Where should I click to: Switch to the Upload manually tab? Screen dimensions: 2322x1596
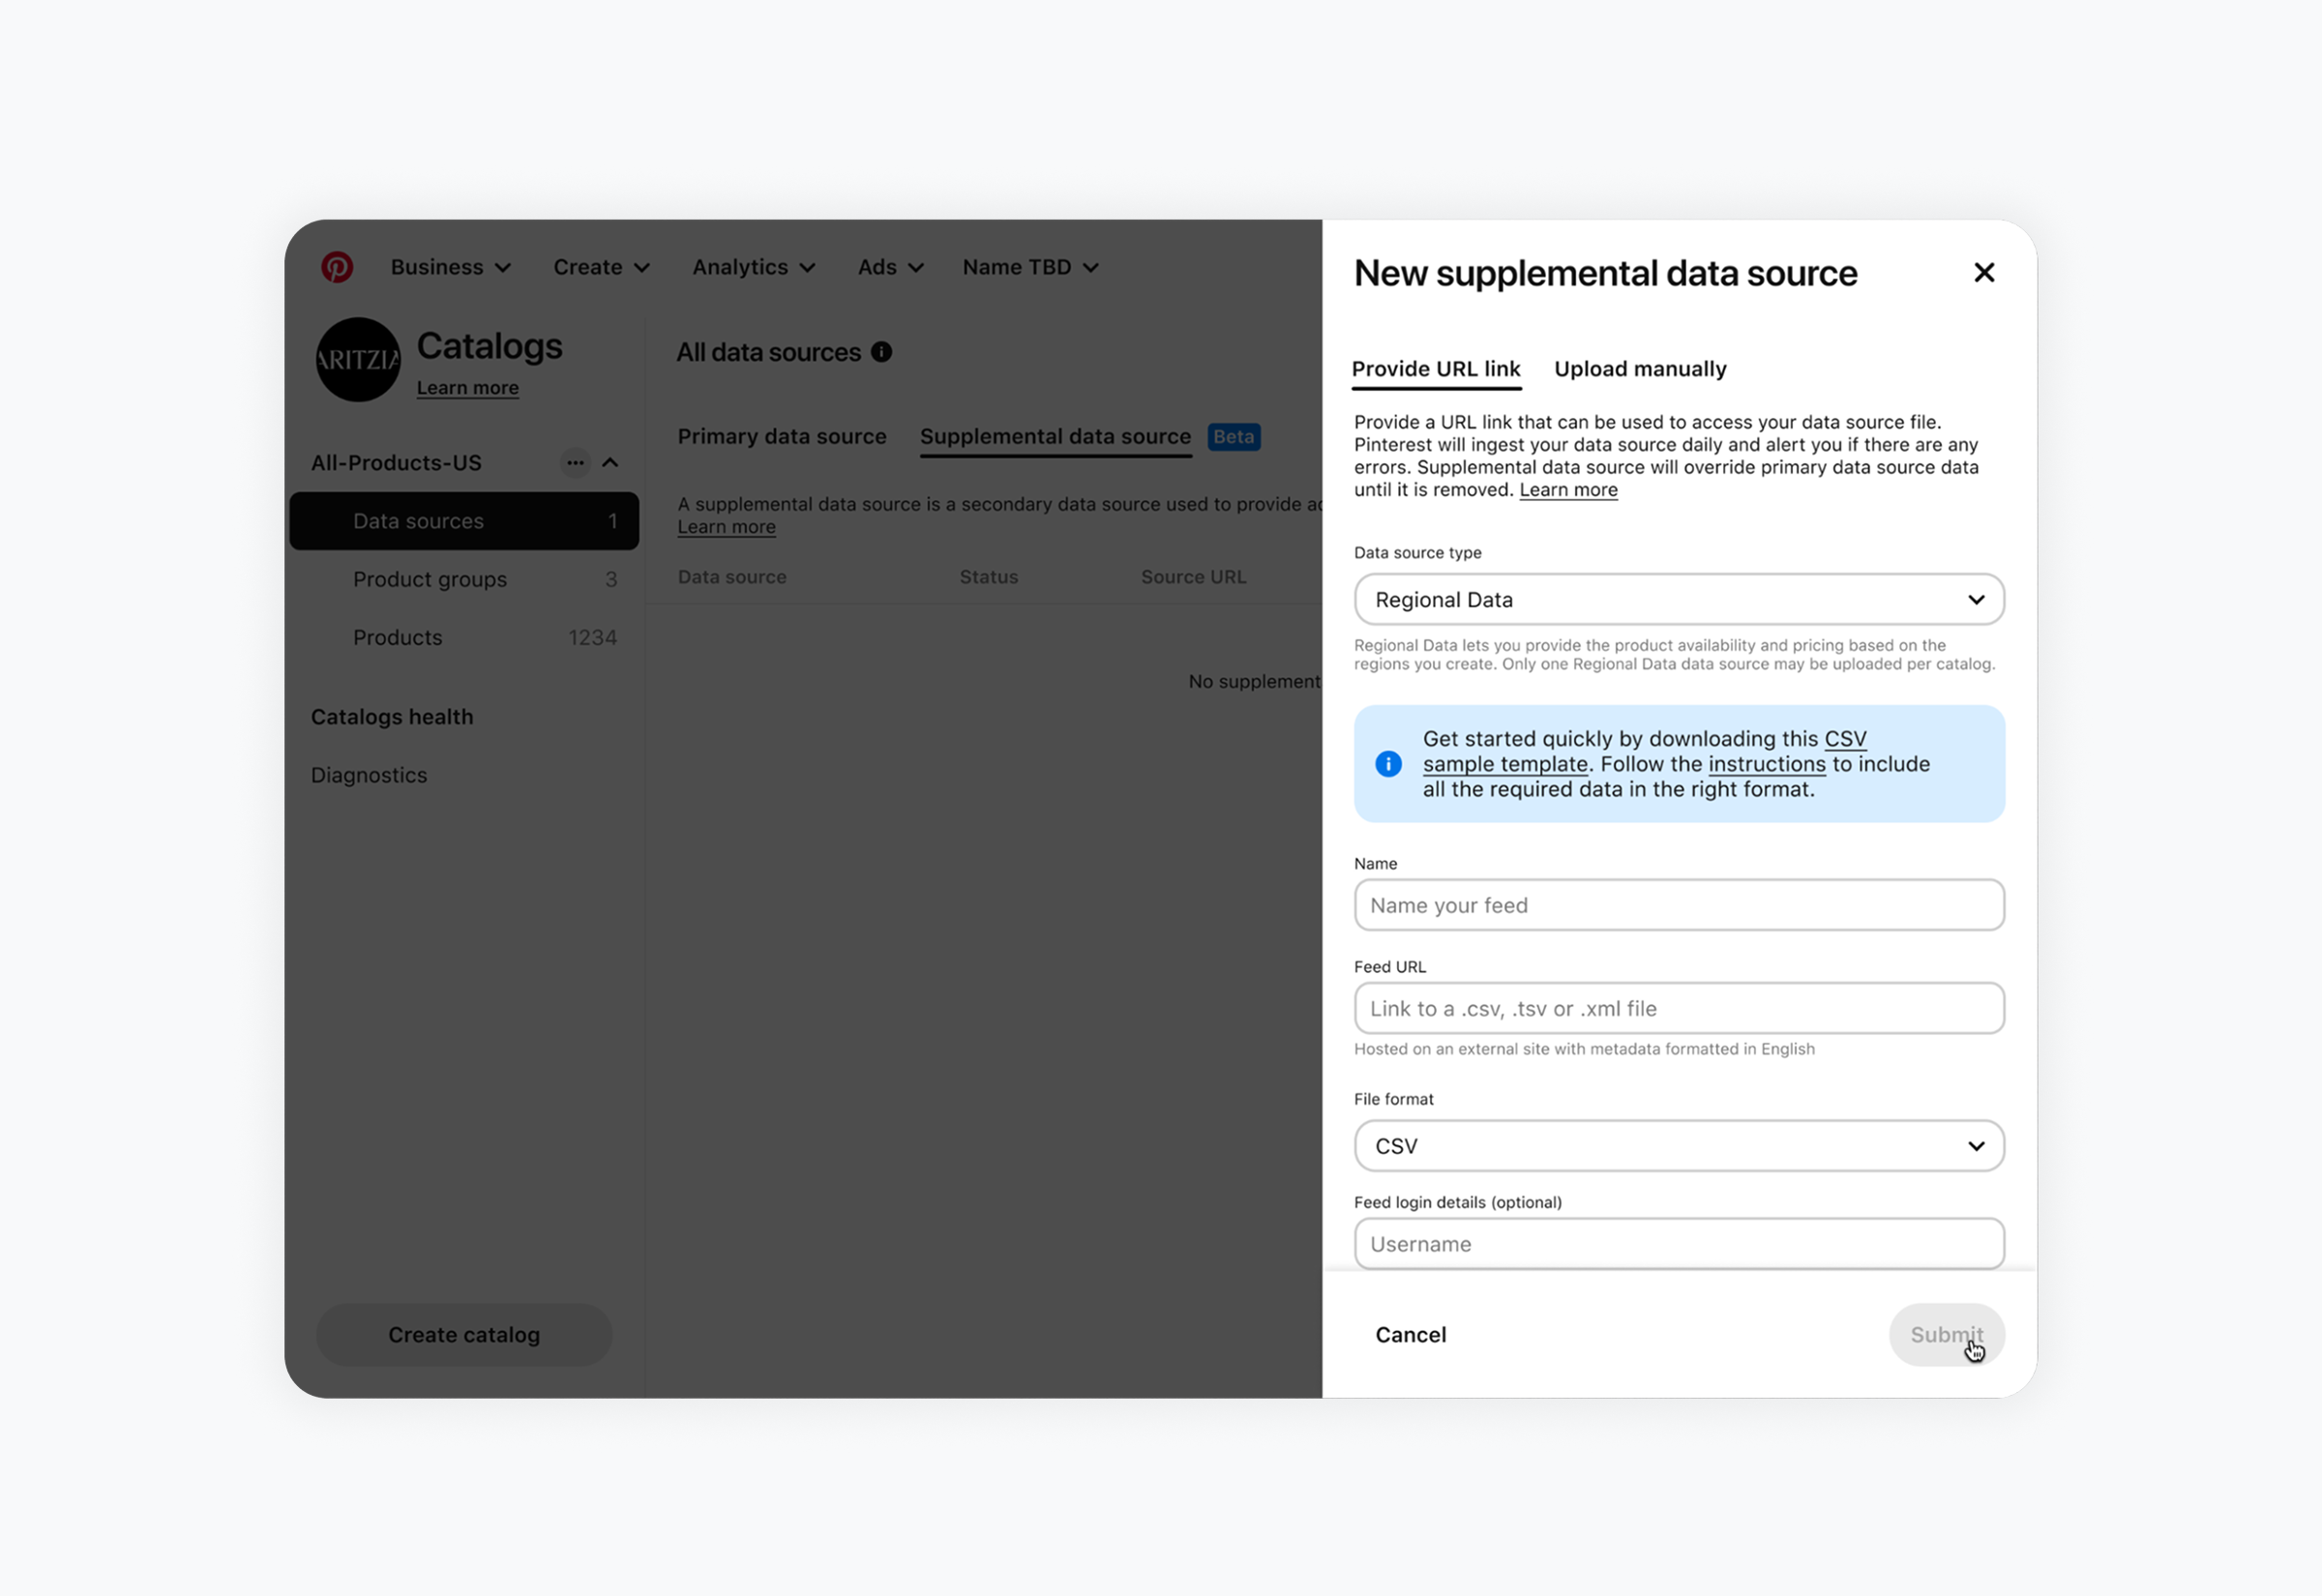pyautogui.click(x=1640, y=369)
